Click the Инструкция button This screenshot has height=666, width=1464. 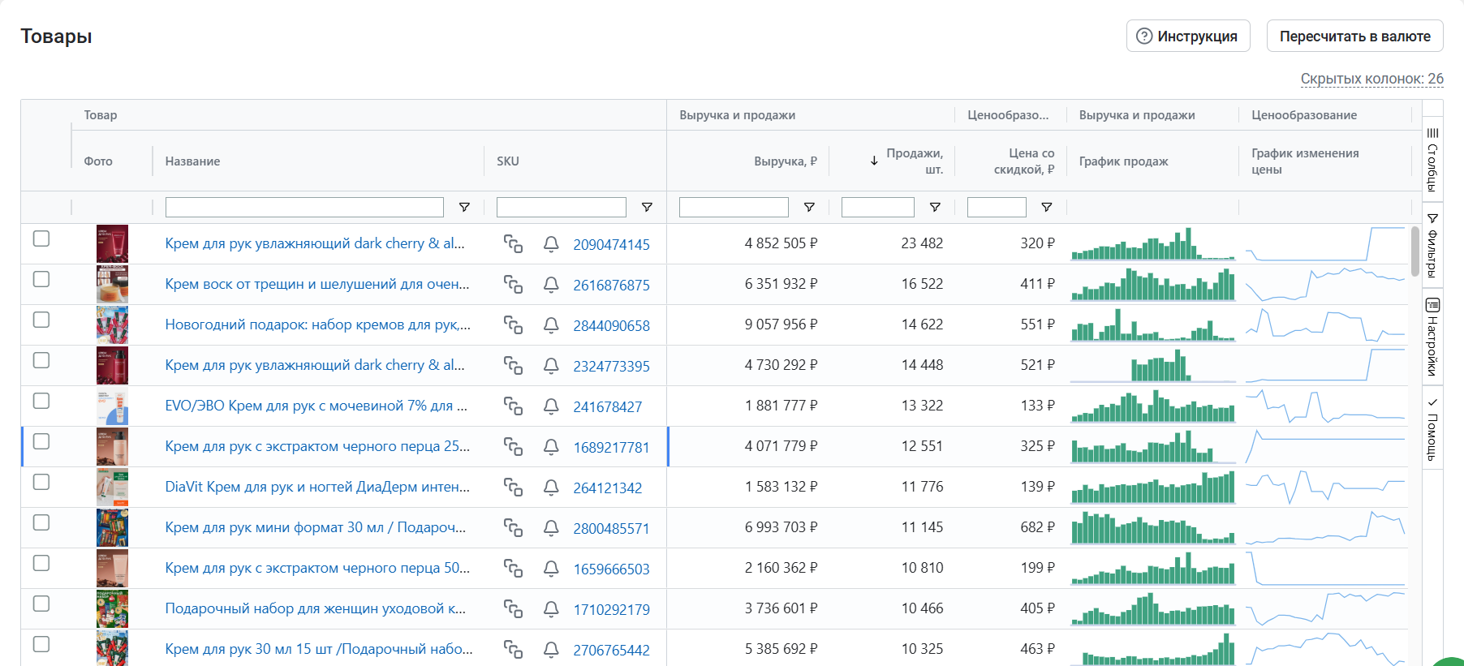tap(1187, 37)
